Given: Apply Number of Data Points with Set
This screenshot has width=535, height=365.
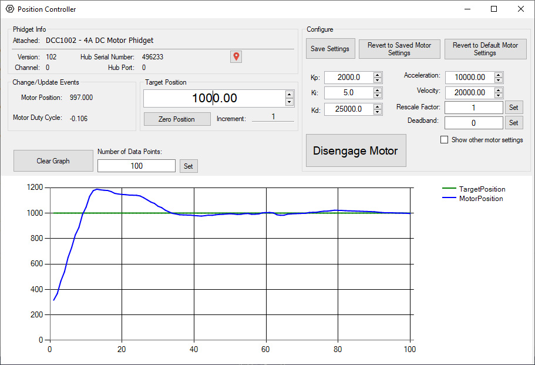Looking at the screenshot, I should (x=189, y=166).
